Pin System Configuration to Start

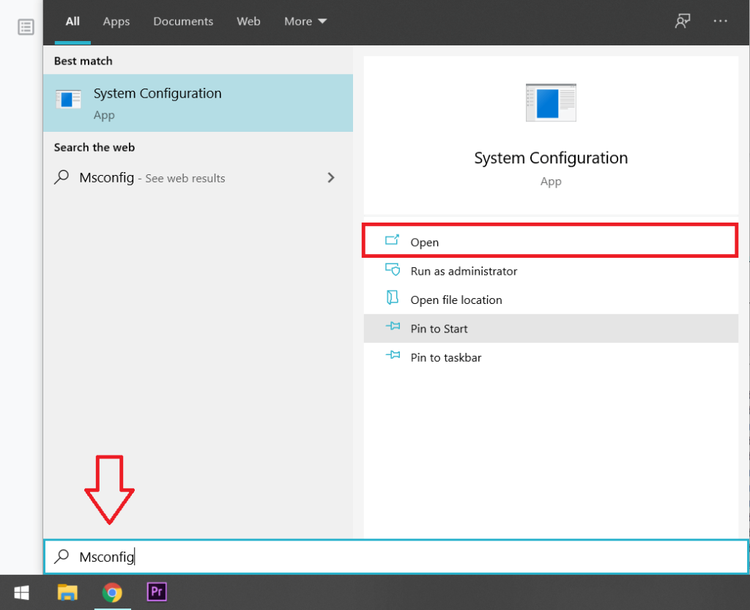click(439, 329)
